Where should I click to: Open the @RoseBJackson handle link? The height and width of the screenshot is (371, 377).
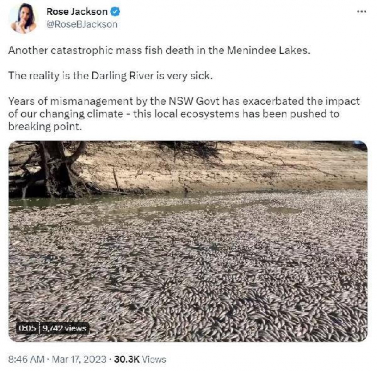(82, 24)
